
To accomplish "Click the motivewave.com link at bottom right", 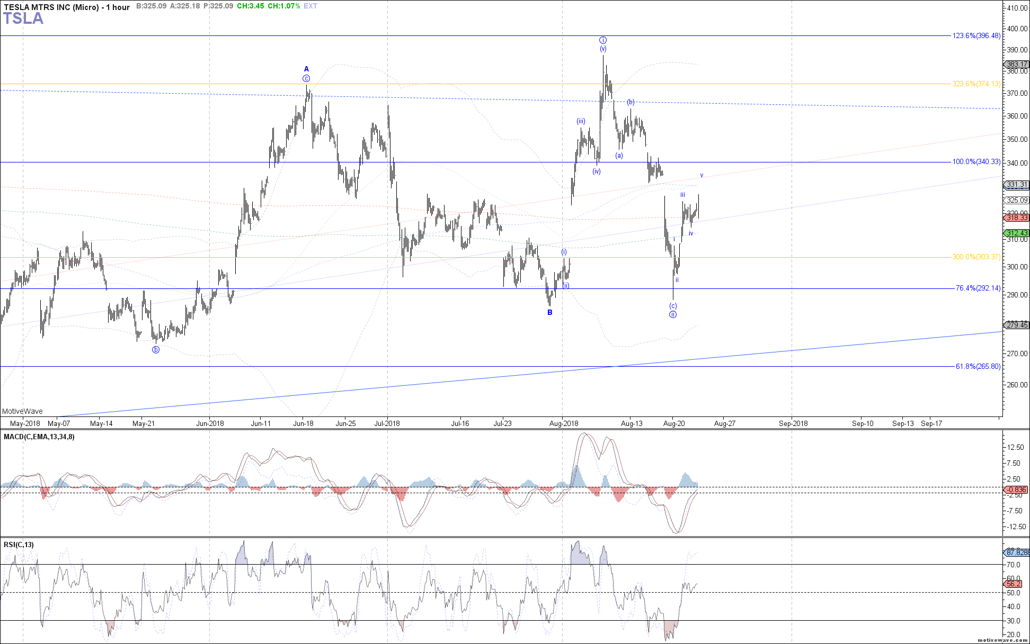I will [1002, 640].
